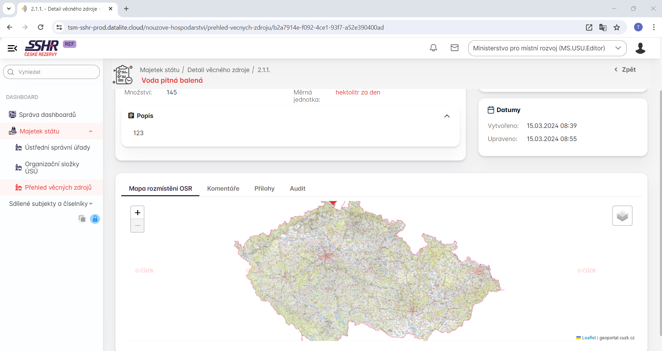Go back using the Zpět button
Viewport: 662px width, 351px height.
click(x=625, y=70)
